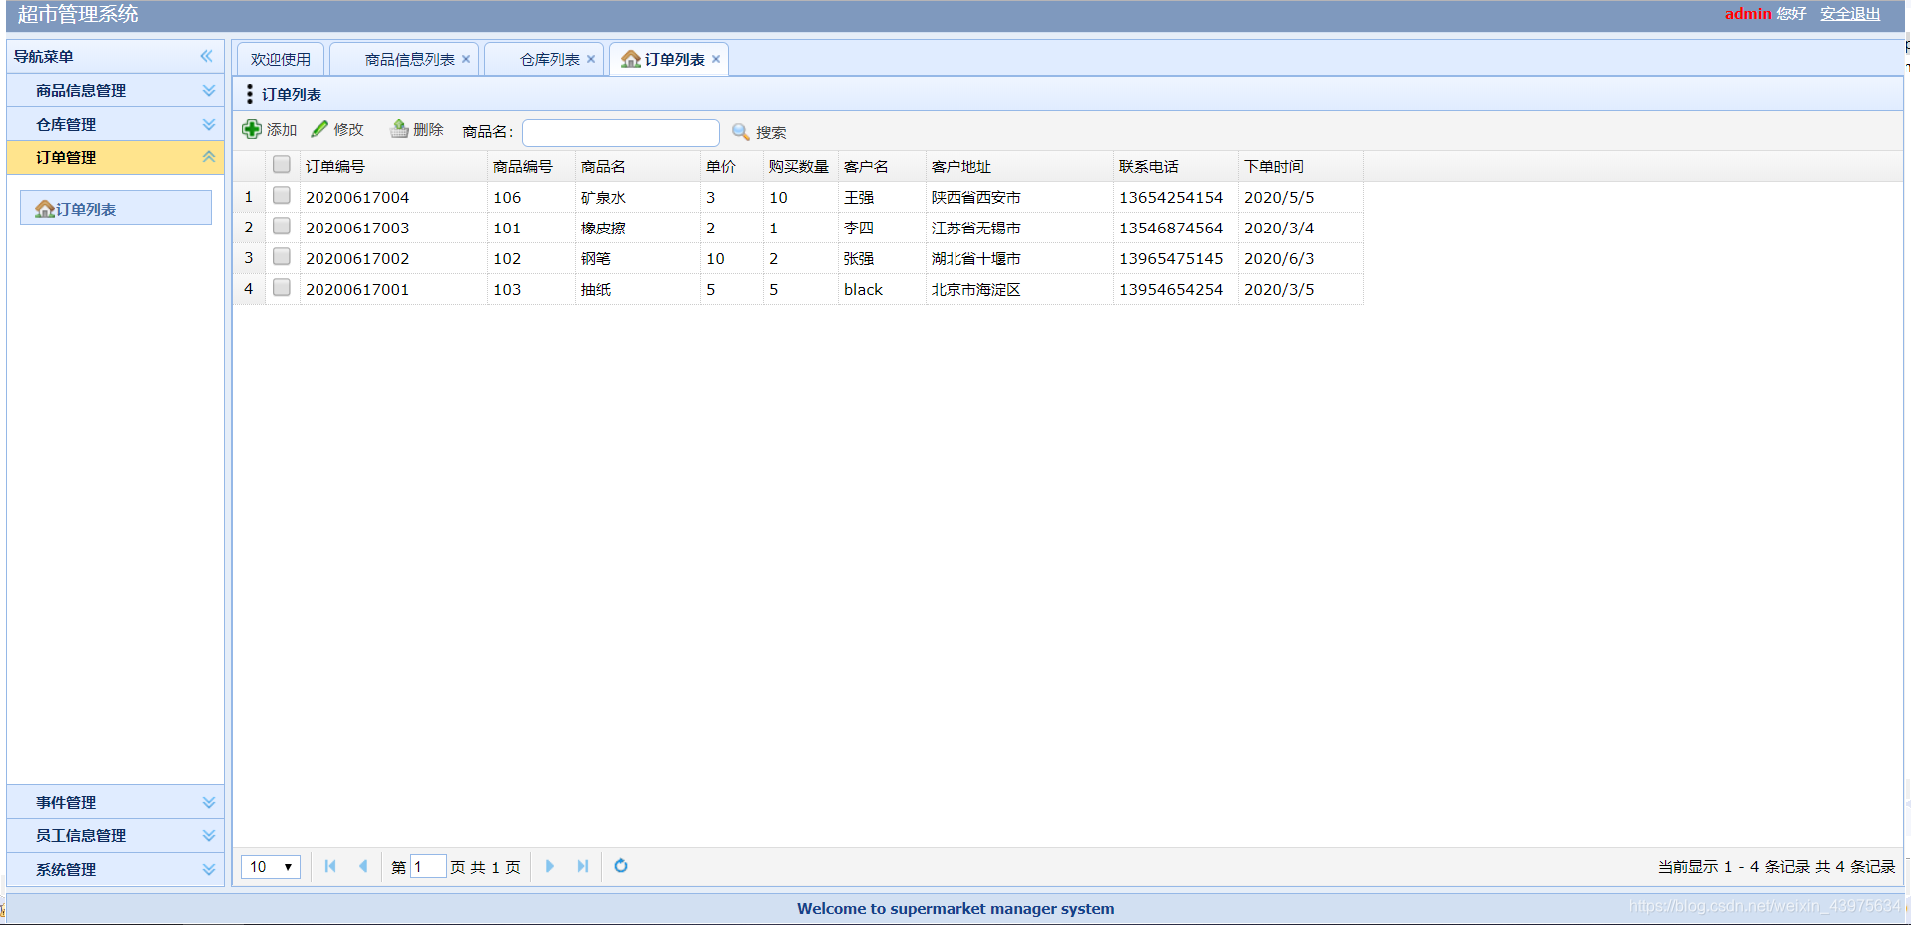Viewport: 1911px width, 925px height.
Task: Click the green plus 添加 icon
Action: 252,130
